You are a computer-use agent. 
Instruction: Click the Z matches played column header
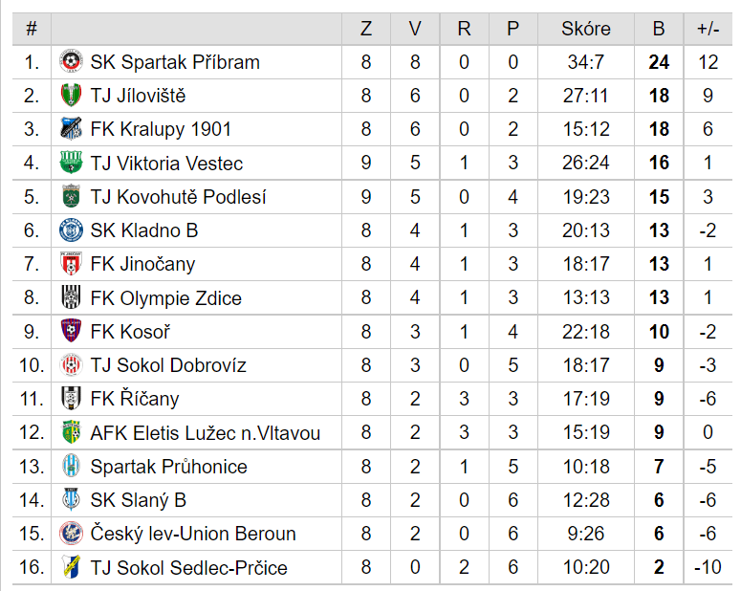366,29
